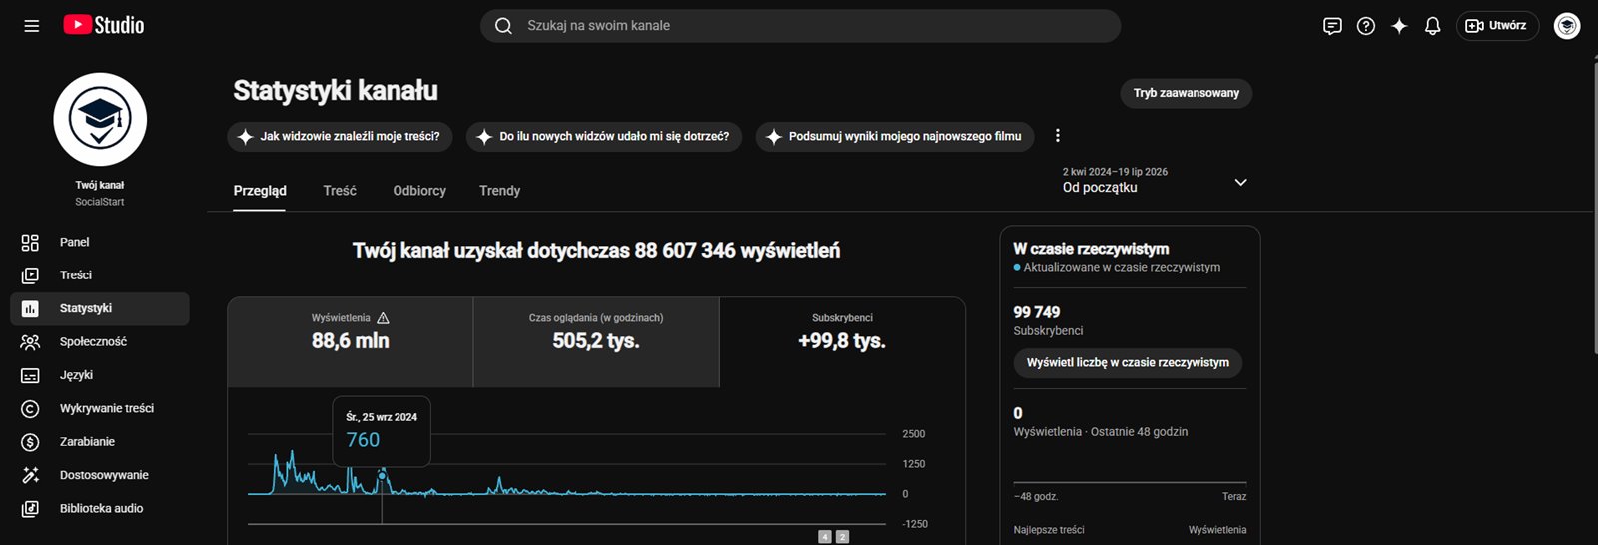
Task: Open Biblioteka audio in the sidebar
Action: [x=100, y=509]
